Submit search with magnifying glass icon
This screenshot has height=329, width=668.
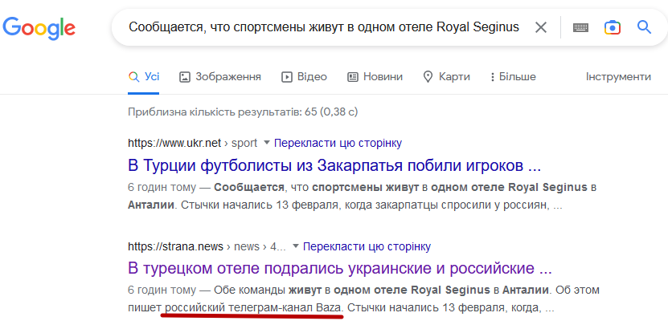click(x=644, y=27)
